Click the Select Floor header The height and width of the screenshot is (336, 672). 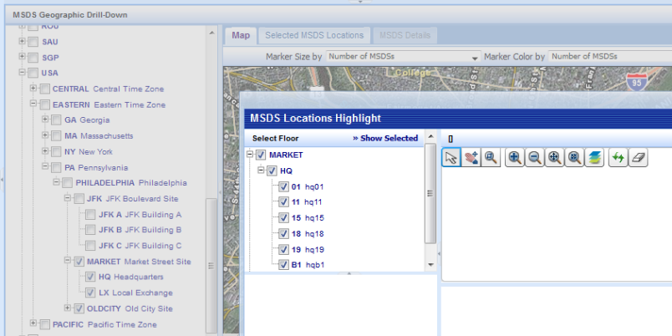276,139
